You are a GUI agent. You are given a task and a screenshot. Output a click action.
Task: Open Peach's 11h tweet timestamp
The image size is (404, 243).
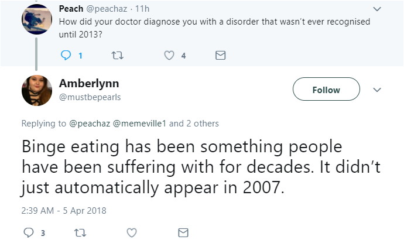pos(142,9)
